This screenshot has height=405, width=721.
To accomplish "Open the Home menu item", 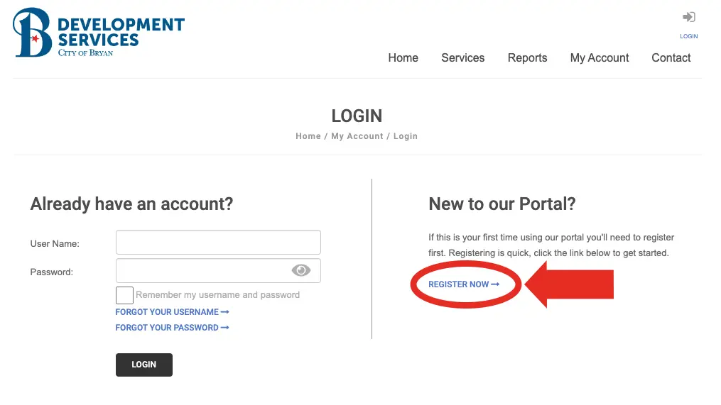I will tap(403, 58).
